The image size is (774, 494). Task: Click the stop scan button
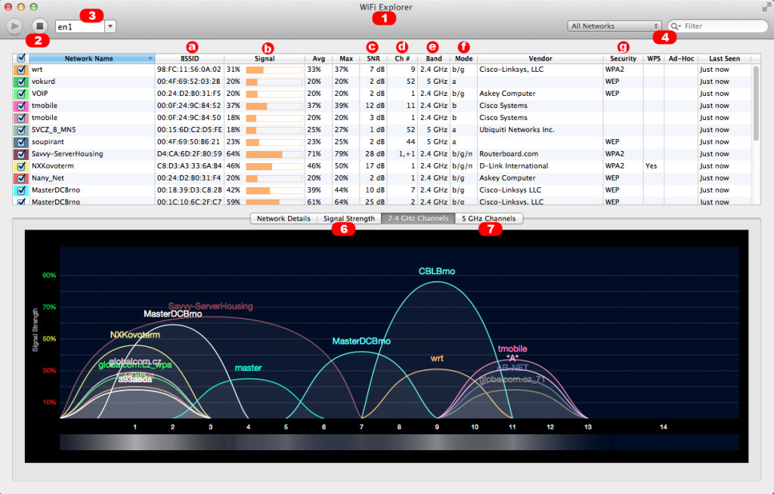tap(40, 26)
